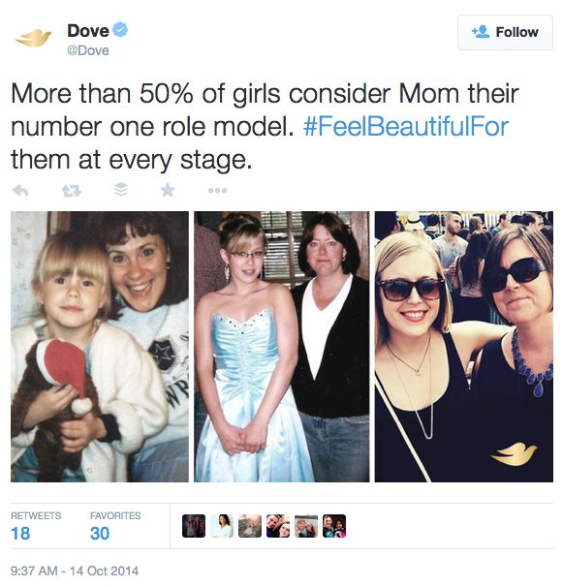Follow the Dove account
Screen dimensions: 563x587
(505, 32)
